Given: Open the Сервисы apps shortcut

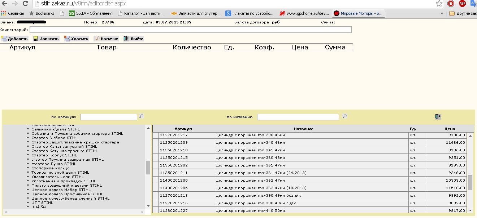Looking at the screenshot, I should pos(13,13).
